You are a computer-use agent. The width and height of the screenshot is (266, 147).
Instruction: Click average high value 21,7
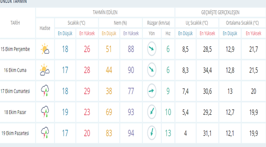253,49
